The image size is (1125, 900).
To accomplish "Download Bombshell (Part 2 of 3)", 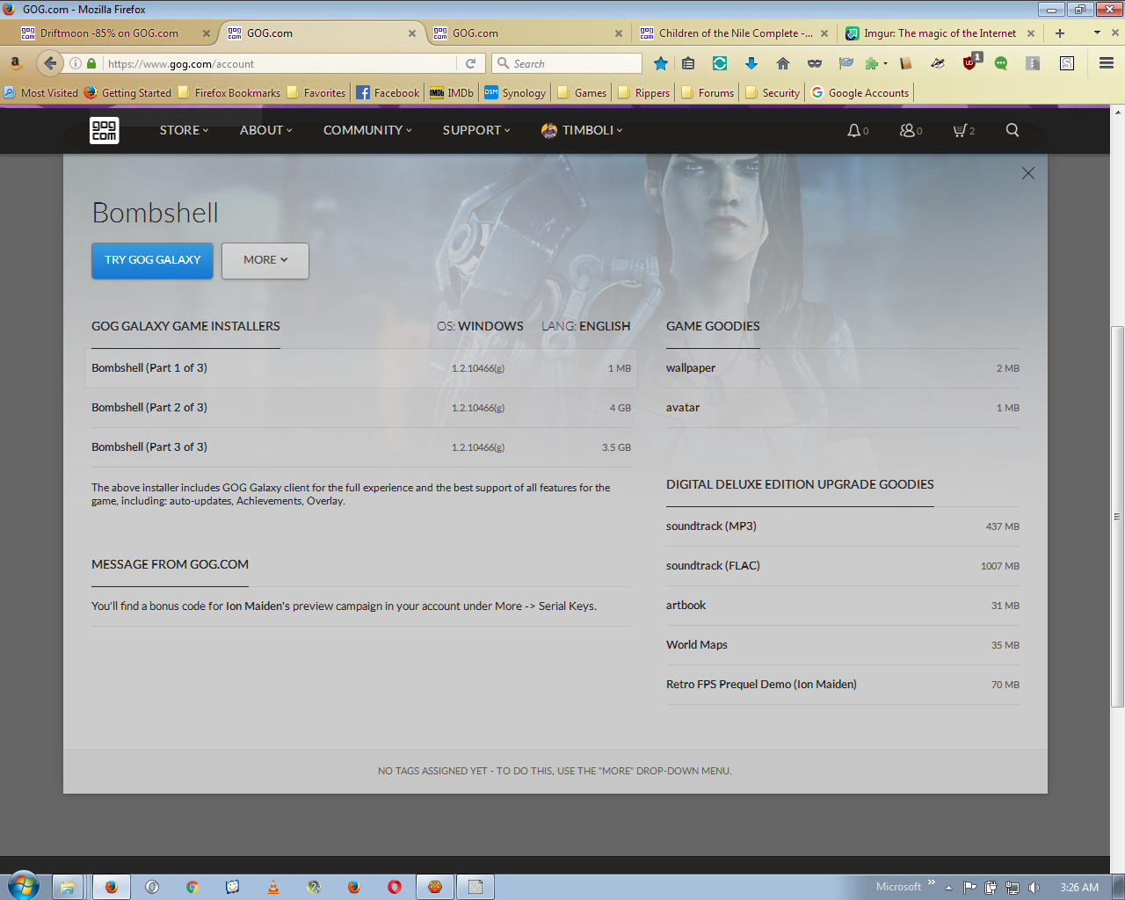I will [x=361, y=408].
